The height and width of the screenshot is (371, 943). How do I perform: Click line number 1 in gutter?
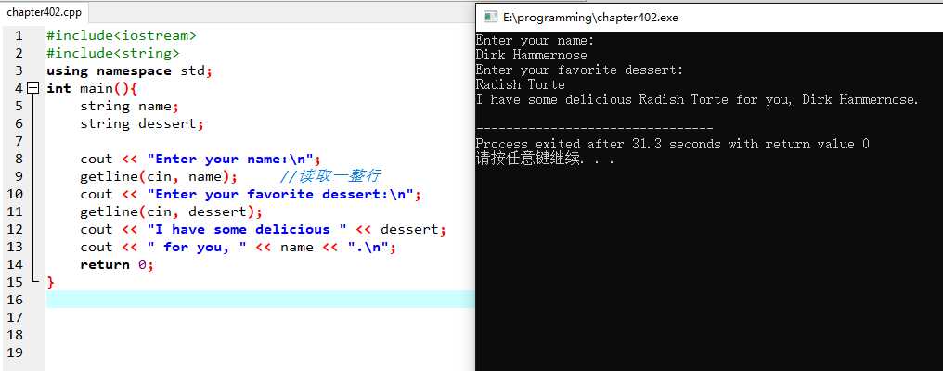pyautogui.click(x=19, y=35)
